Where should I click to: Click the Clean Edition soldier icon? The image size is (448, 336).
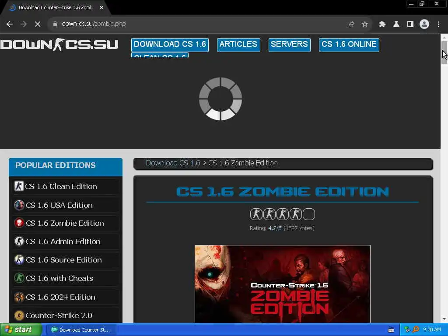(x=19, y=186)
